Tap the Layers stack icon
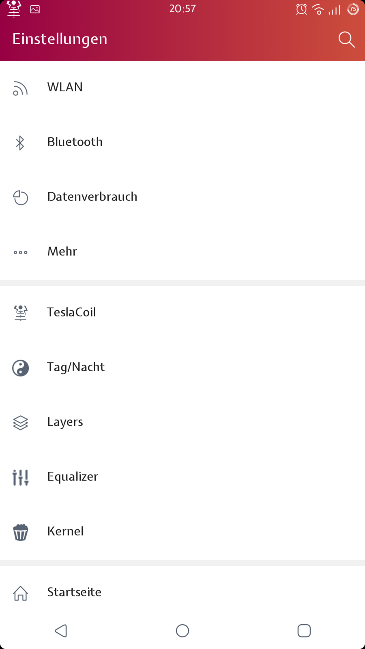 [x=20, y=423]
